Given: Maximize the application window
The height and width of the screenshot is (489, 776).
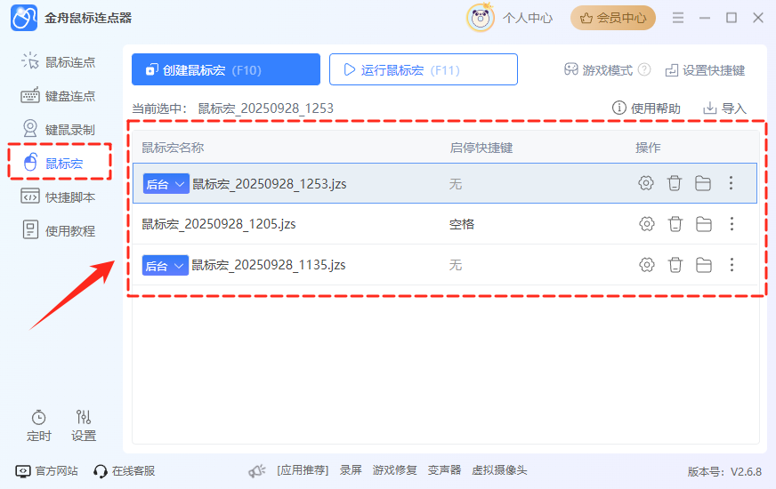Looking at the screenshot, I should click(731, 18).
